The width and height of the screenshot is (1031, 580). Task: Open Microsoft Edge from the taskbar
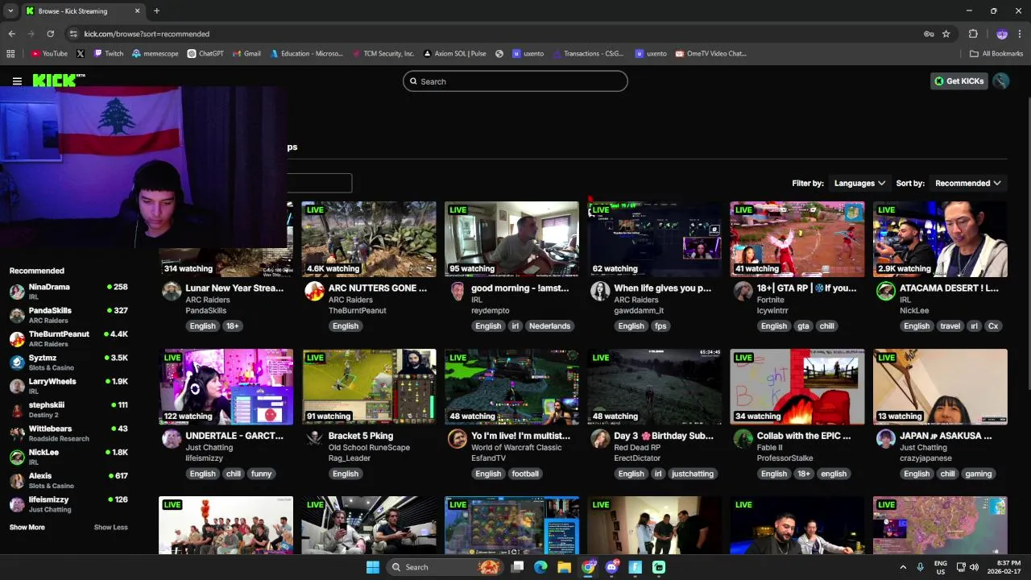540,567
